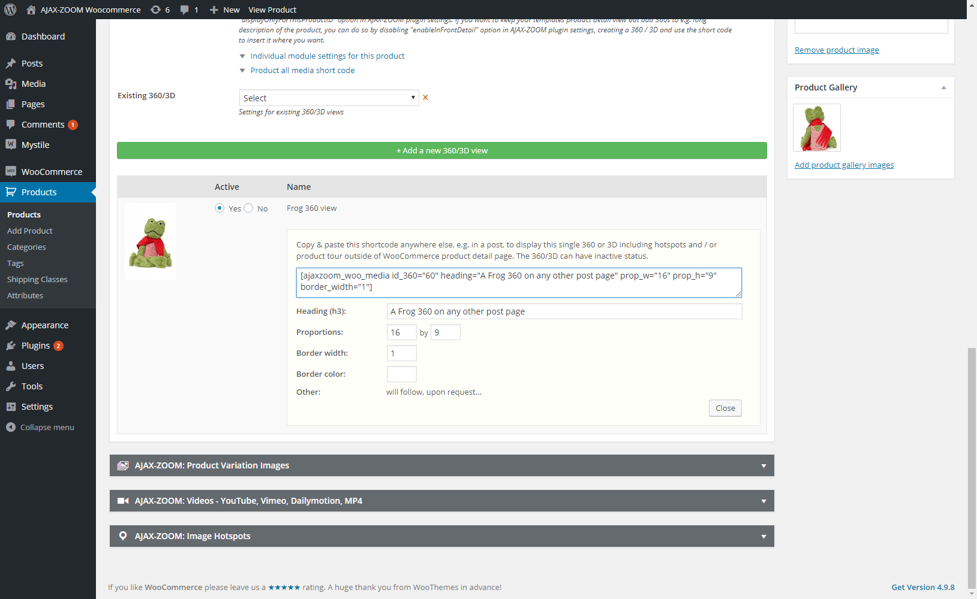This screenshot has height=599, width=977.
Task: Click the Frog 360 view name
Action: click(311, 208)
